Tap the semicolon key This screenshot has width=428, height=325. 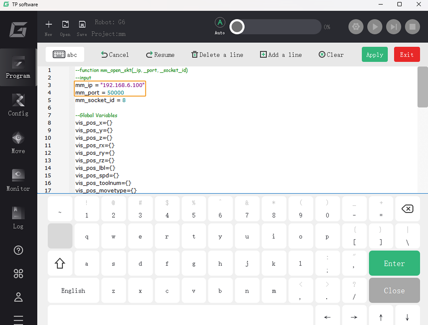[x=327, y=263]
